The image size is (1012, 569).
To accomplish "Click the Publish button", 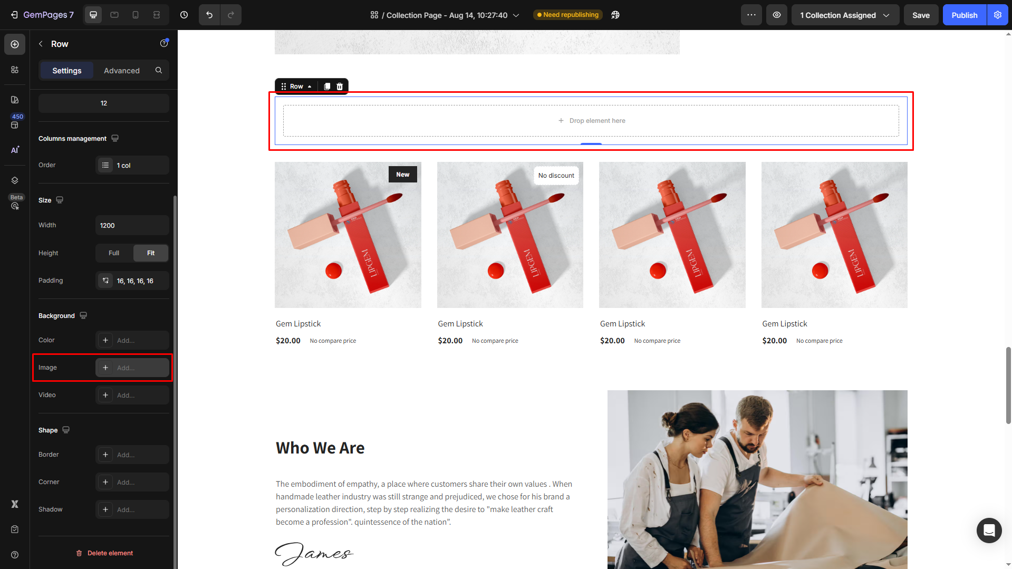I will [965, 15].
